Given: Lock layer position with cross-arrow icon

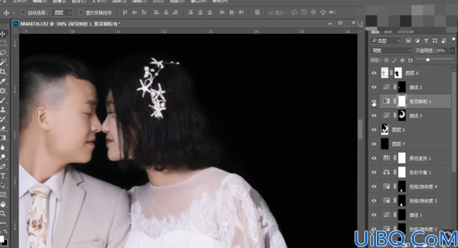Looking at the screenshot, I should coord(402,60).
